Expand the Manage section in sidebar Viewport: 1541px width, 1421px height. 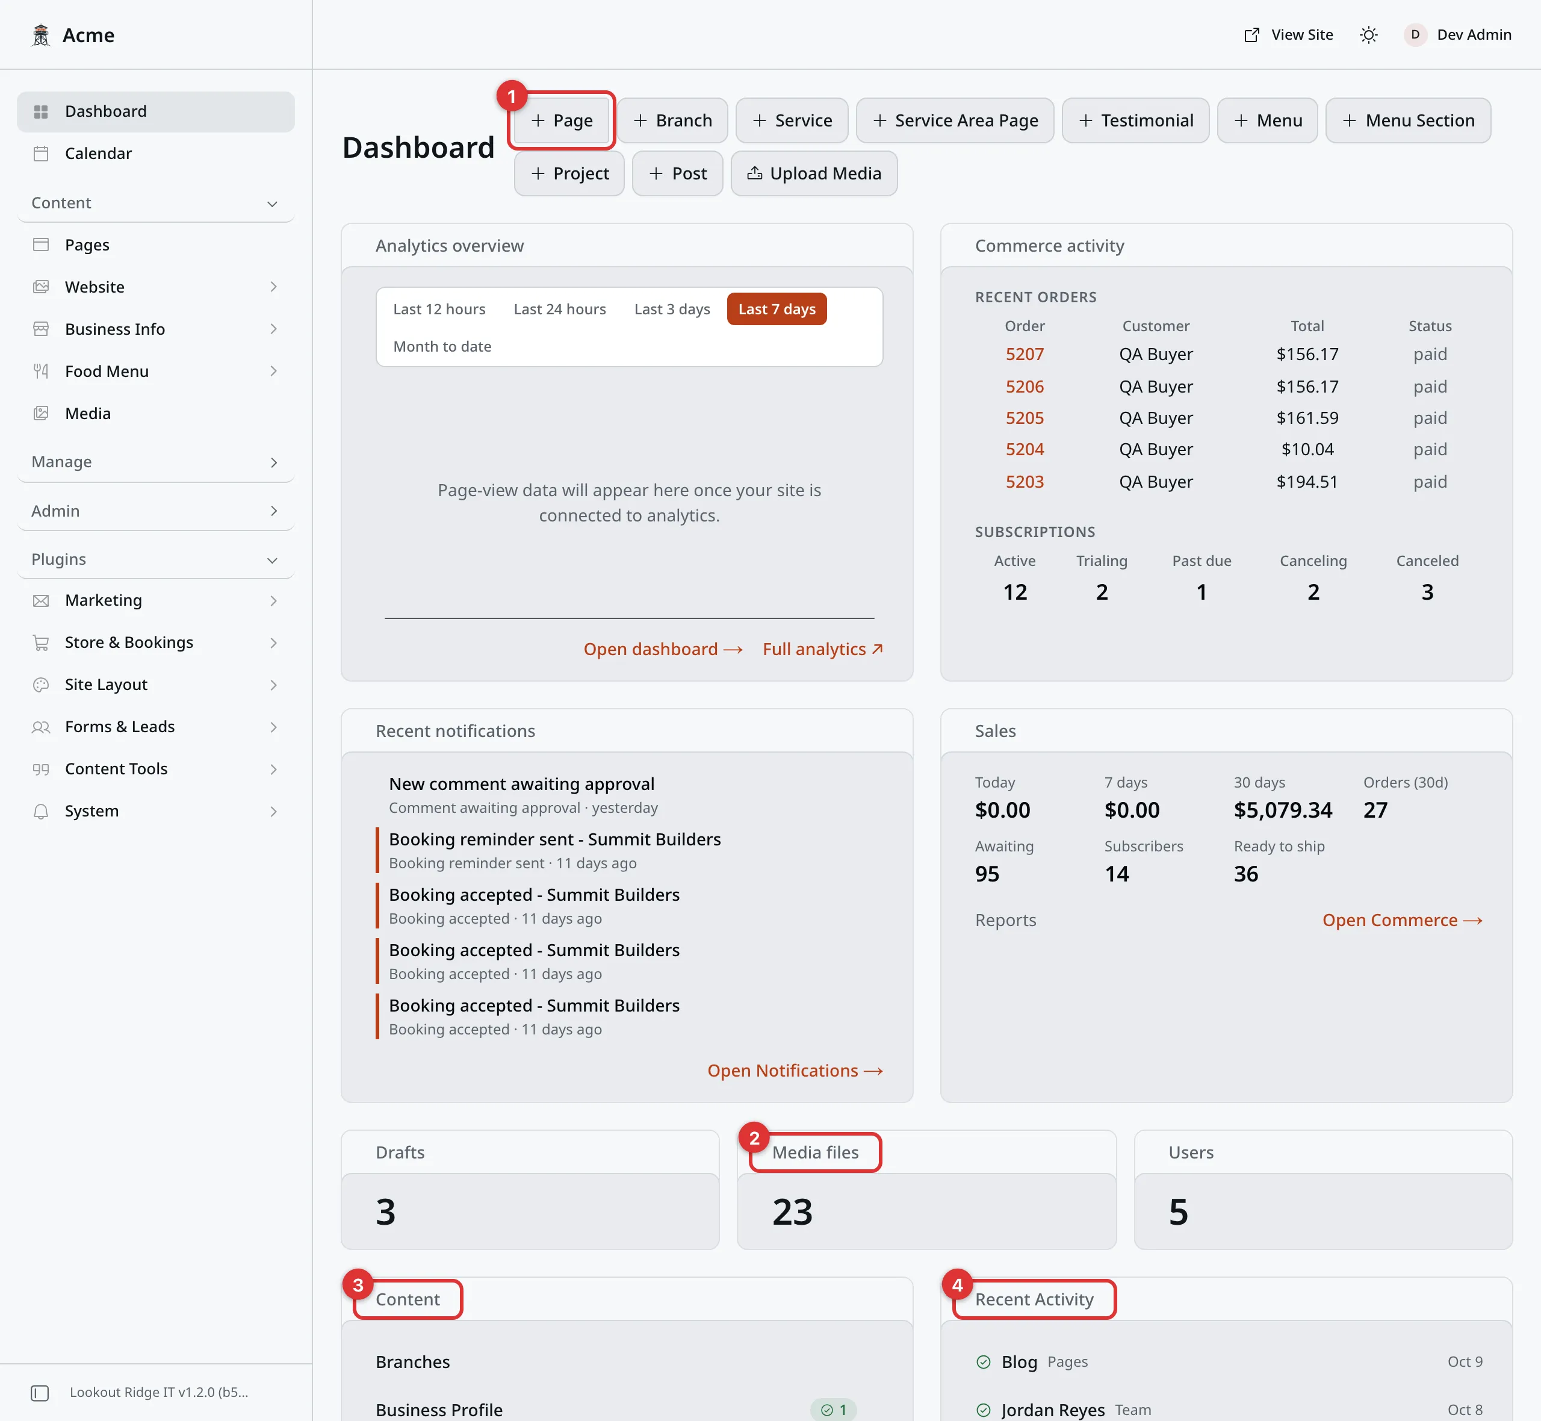155,462
